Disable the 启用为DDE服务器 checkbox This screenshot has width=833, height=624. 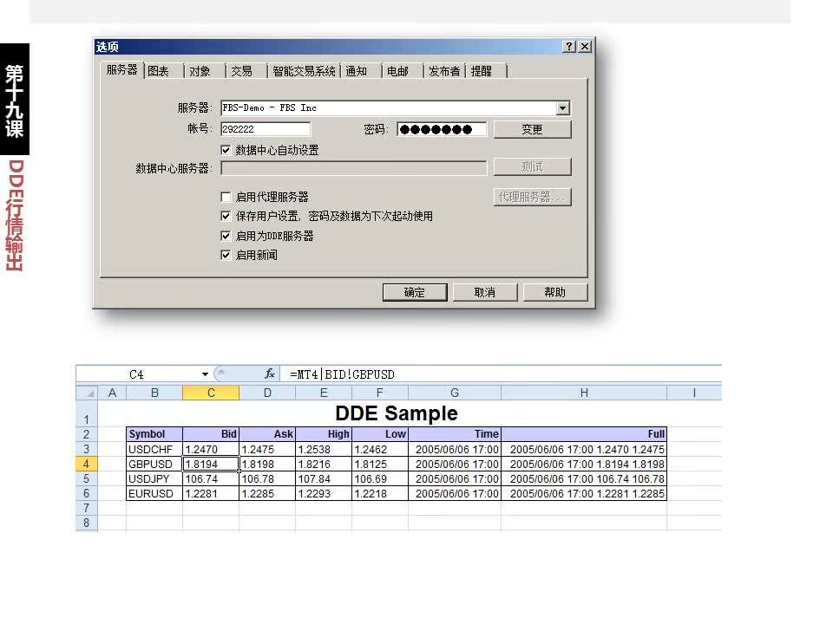(x=226, y=236)
